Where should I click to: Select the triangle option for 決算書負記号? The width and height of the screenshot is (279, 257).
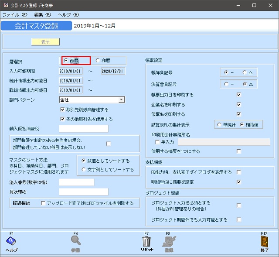(x=245, y=84)
